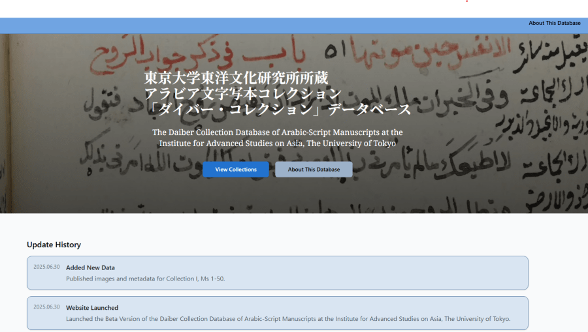Select 'Published images and metadata for Collection I' text
Screen dimensions: 588x332
[x=146, y=279]
